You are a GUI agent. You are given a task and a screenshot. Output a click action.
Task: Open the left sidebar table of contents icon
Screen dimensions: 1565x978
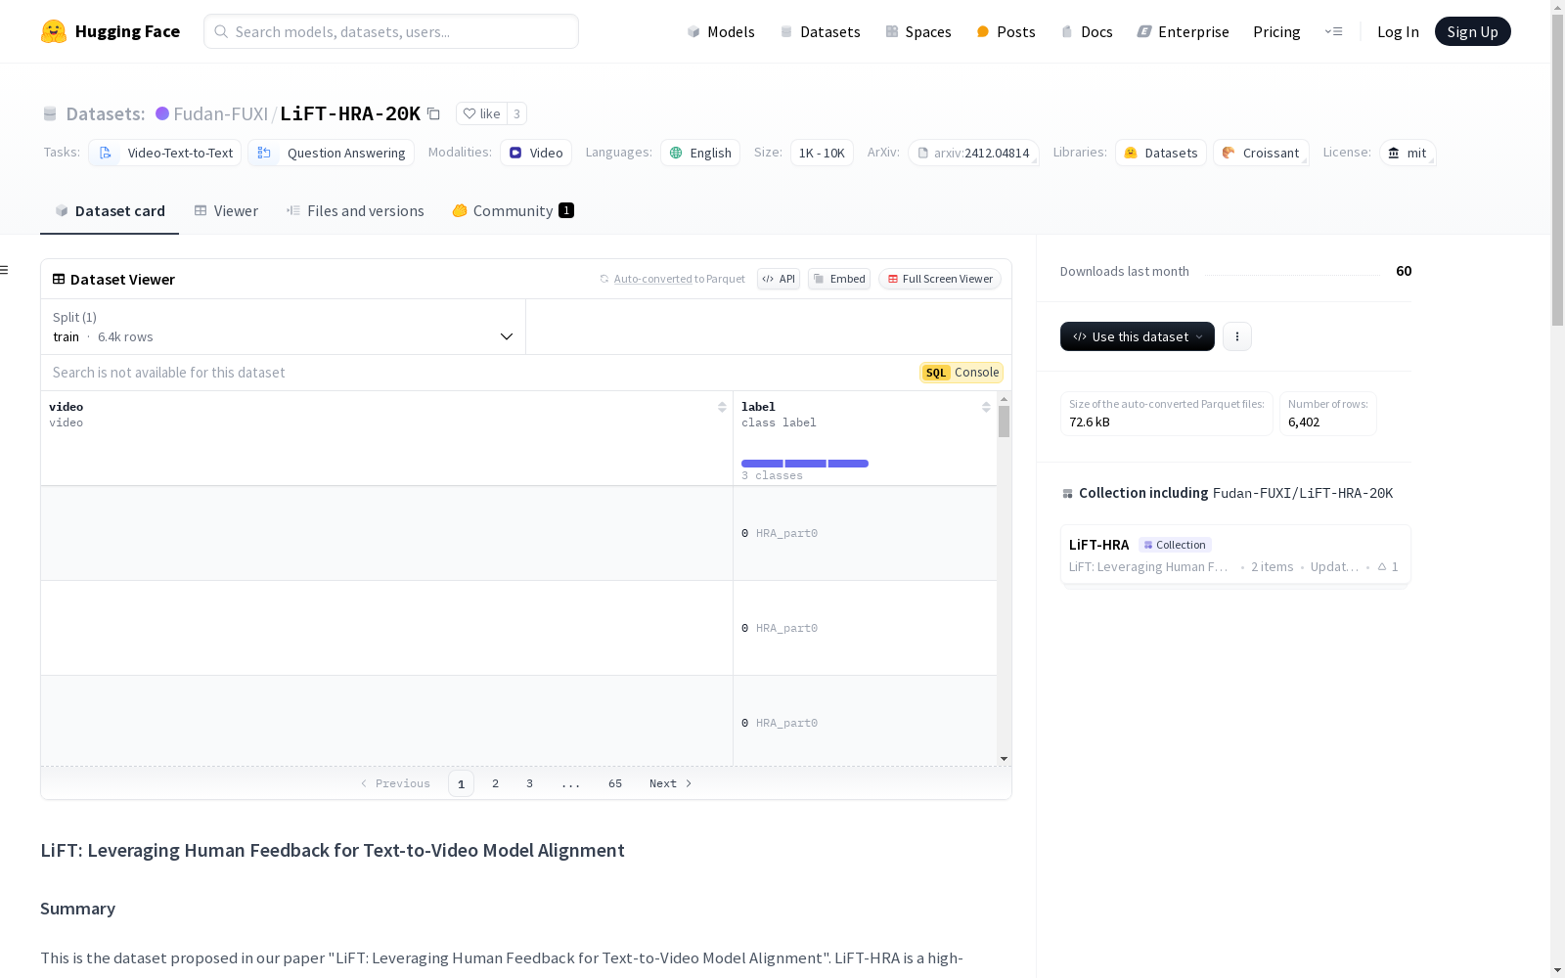(4, 270)
